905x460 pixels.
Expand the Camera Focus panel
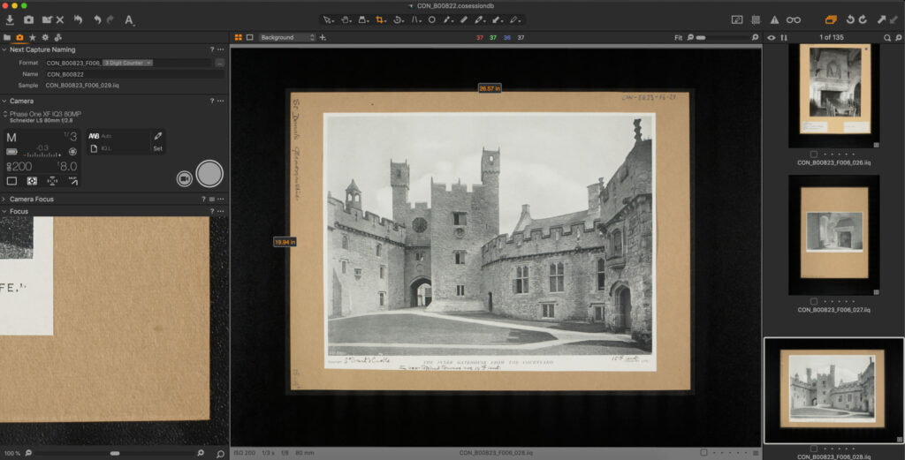tap(4, 199)
